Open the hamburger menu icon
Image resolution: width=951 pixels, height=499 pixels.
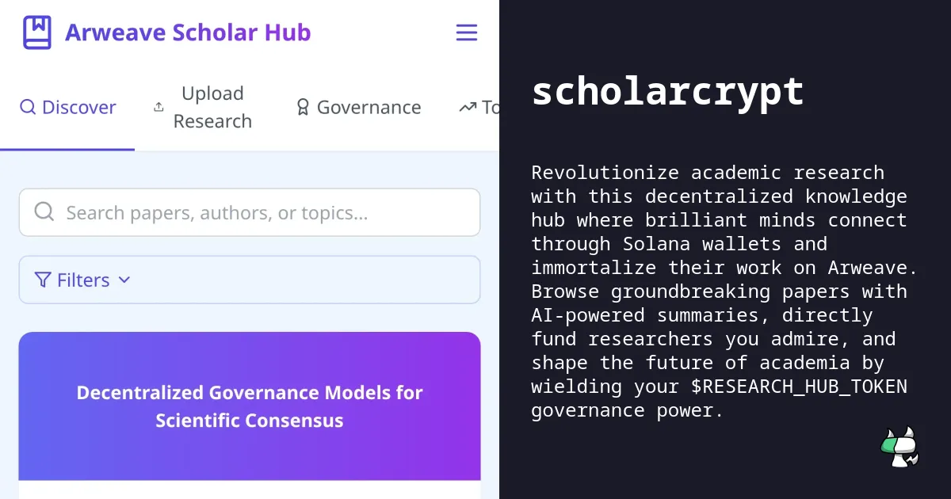[467, 32]
